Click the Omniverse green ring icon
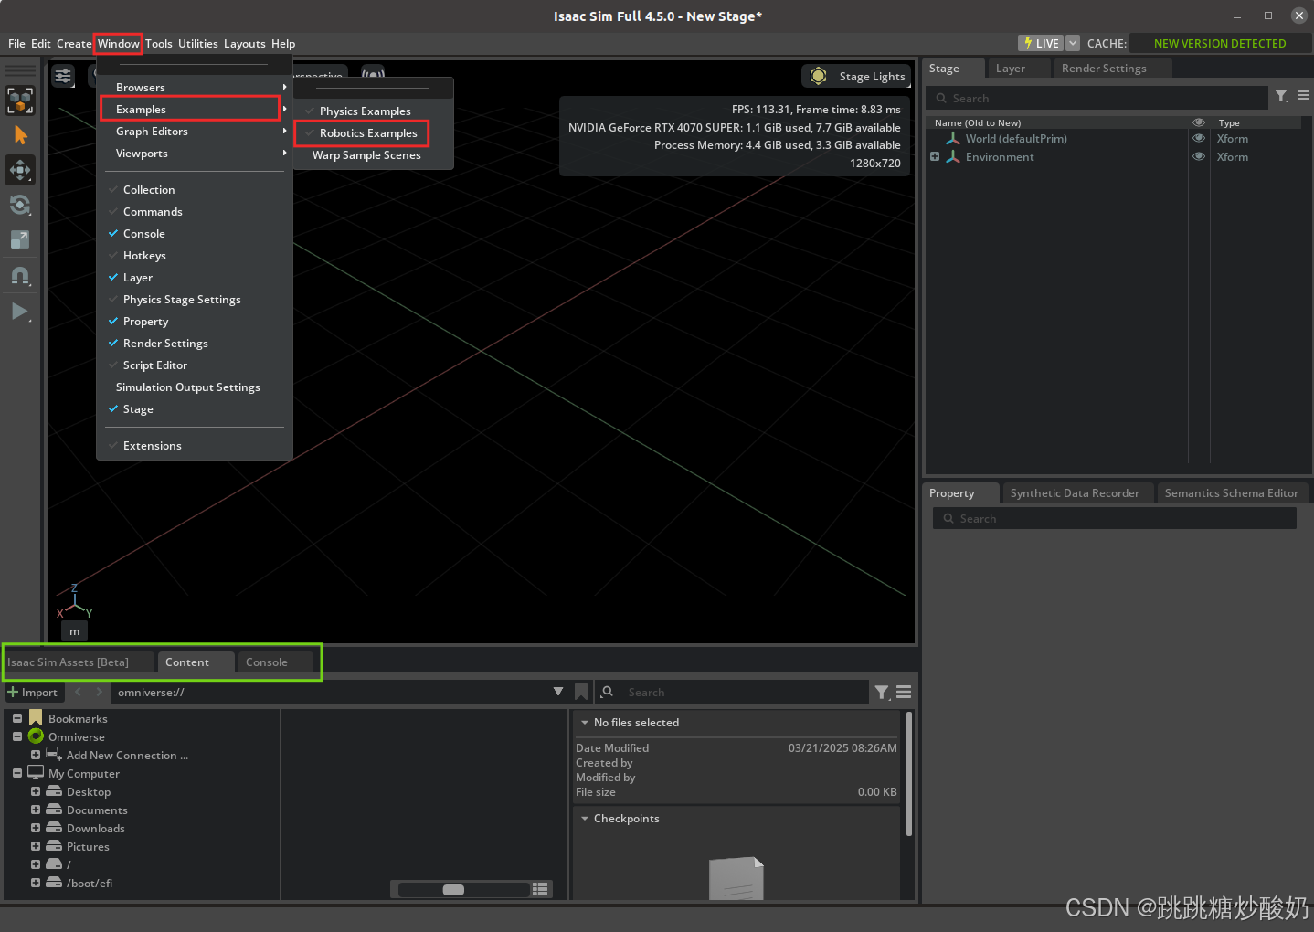The image size is (1314, 932). pos(36,736)
